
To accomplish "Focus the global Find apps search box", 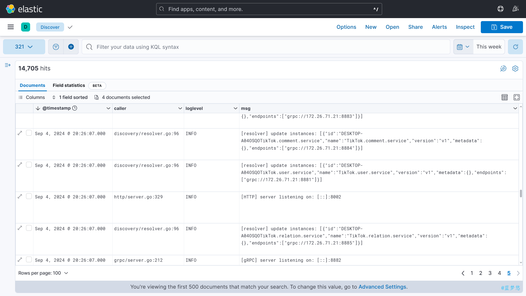I will 269,9.
